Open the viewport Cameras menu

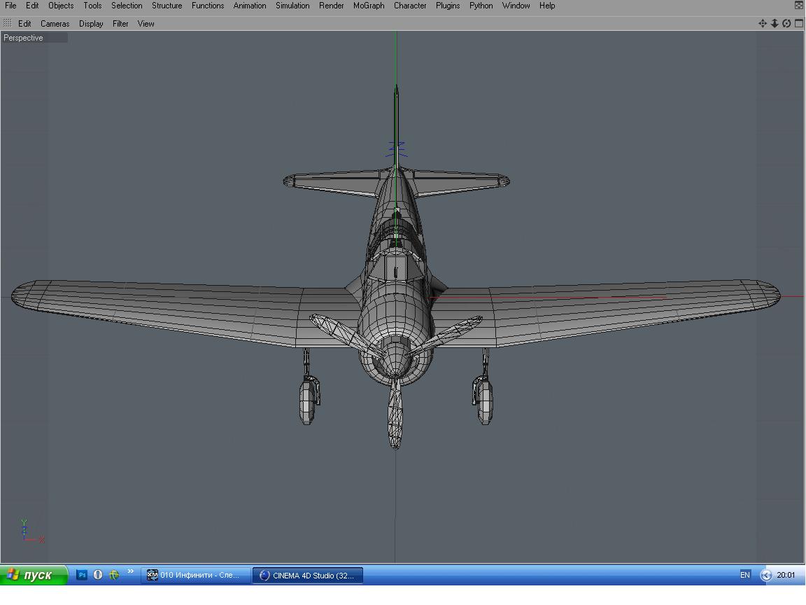coord(55,24)
